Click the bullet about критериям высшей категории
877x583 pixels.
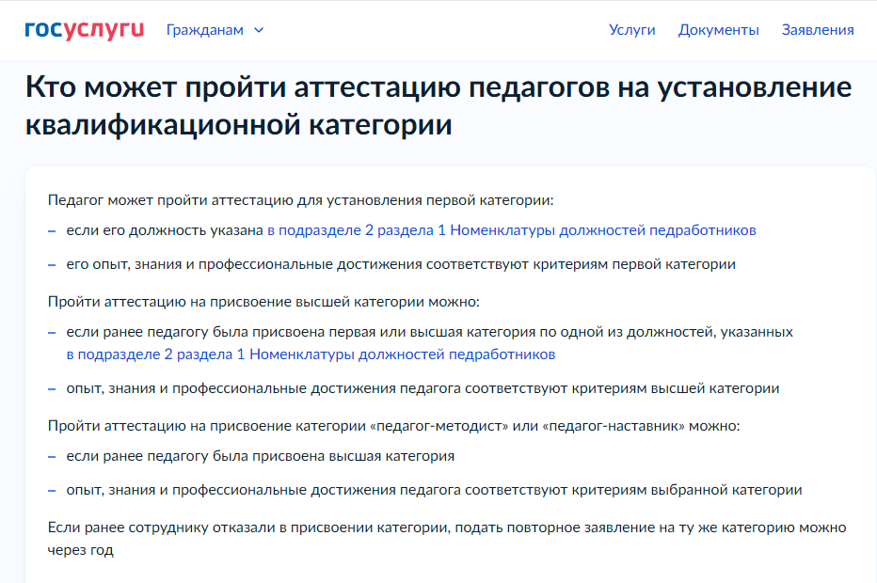[423, 388]
